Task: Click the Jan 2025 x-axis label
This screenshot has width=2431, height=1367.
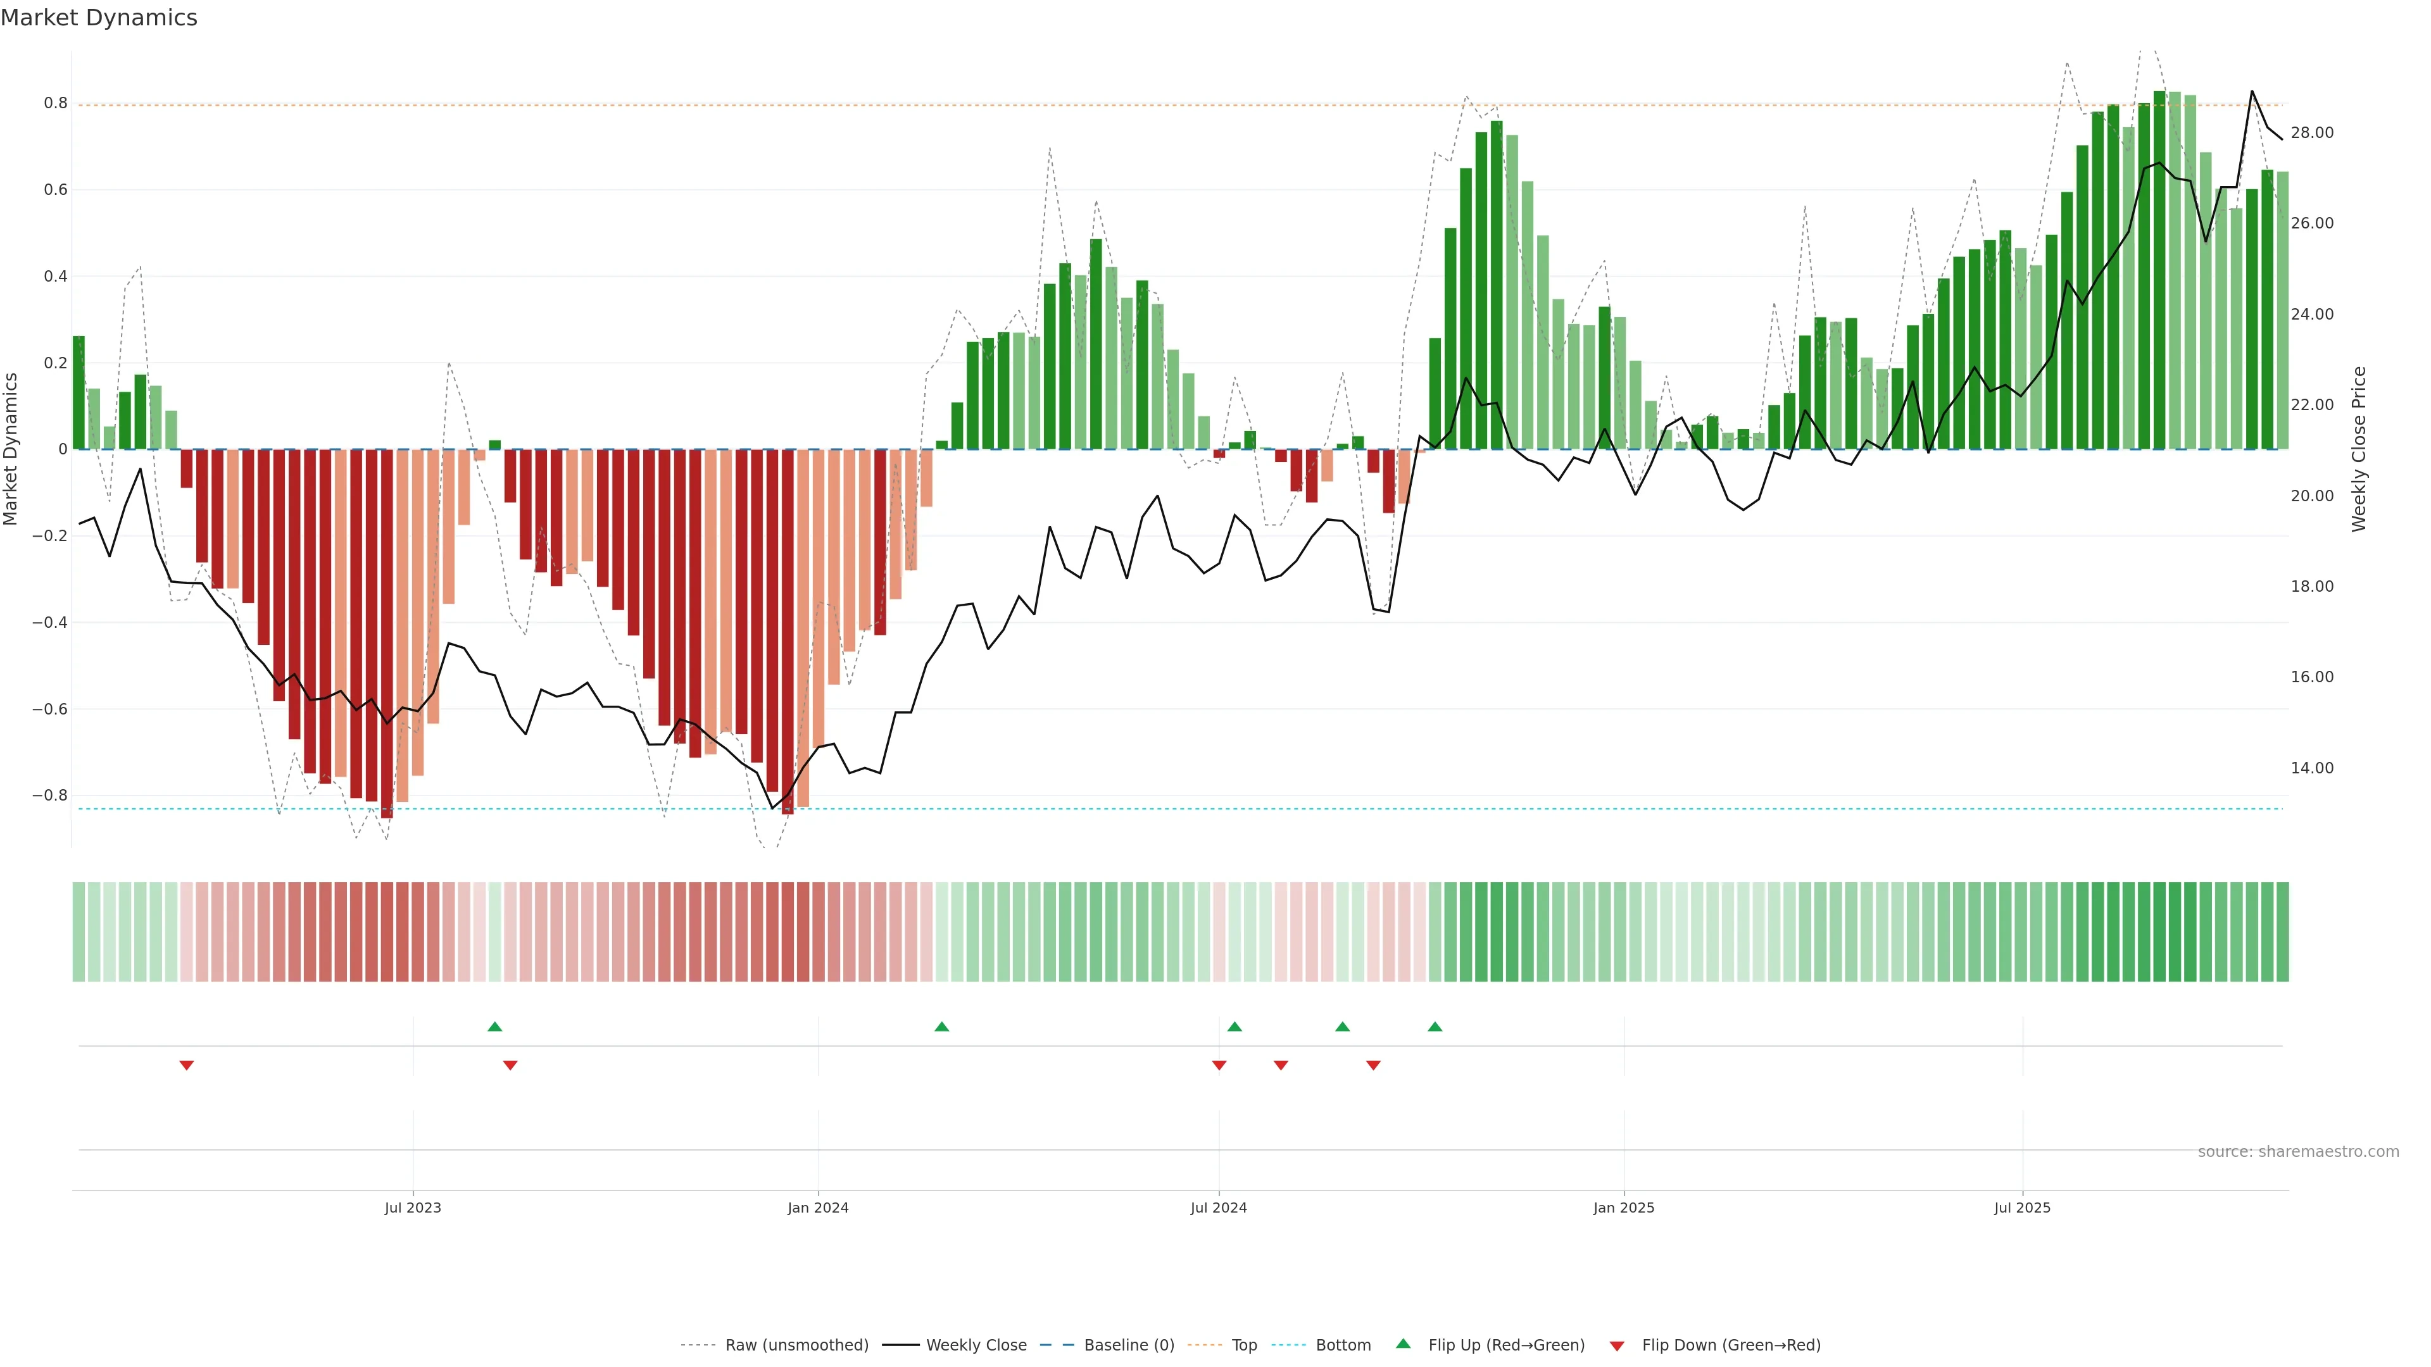Action: [1623, 1208]
